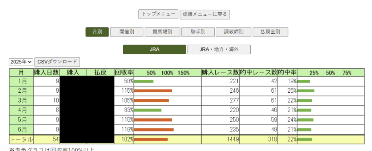Click the 的中レース数 column header
Viewport: 372px width, 151px height.
[x=258, y=72]
